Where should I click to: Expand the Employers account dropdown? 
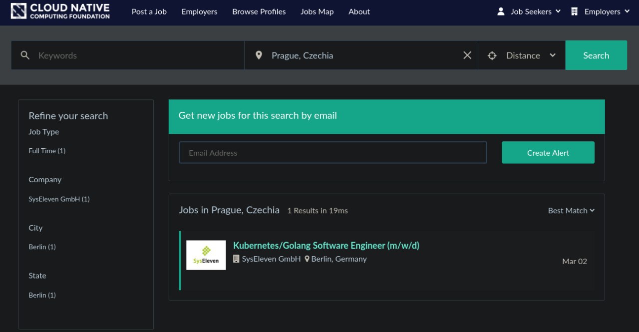[x=601, y=11]
